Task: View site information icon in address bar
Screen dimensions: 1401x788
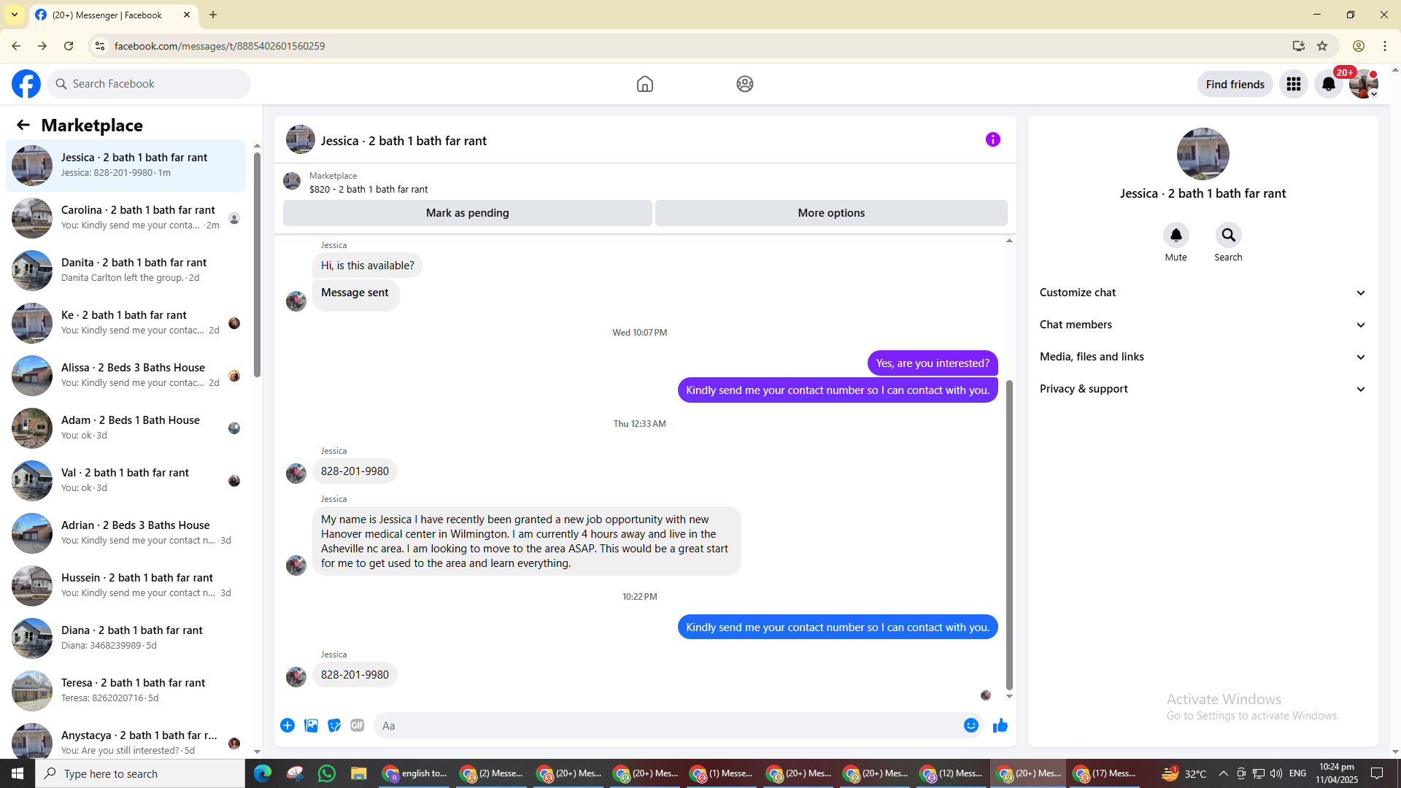Action: 100,46
